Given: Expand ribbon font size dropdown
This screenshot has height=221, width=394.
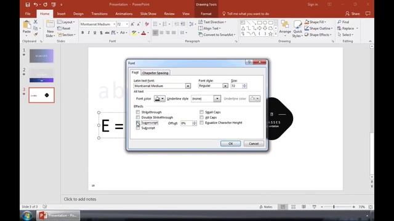Looking at the screenshot, I should [127, 24].
